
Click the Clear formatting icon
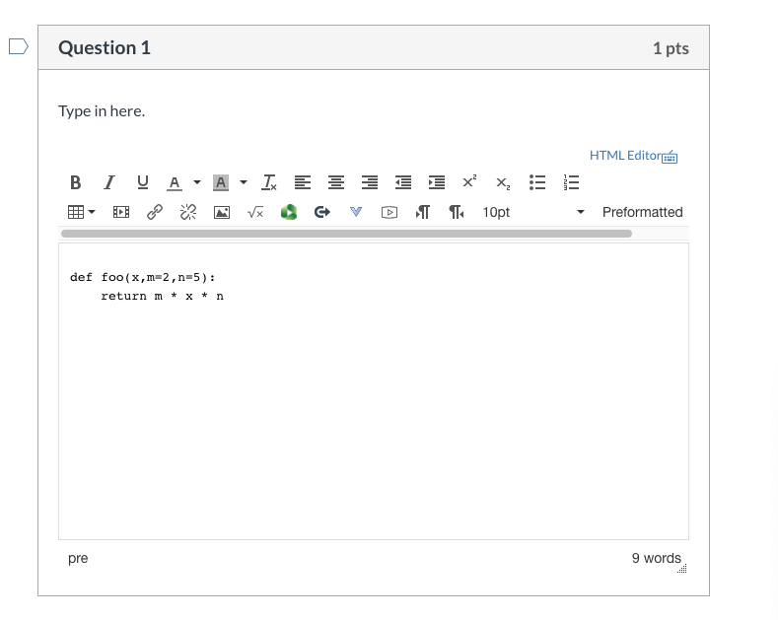(x=269, y=182)
